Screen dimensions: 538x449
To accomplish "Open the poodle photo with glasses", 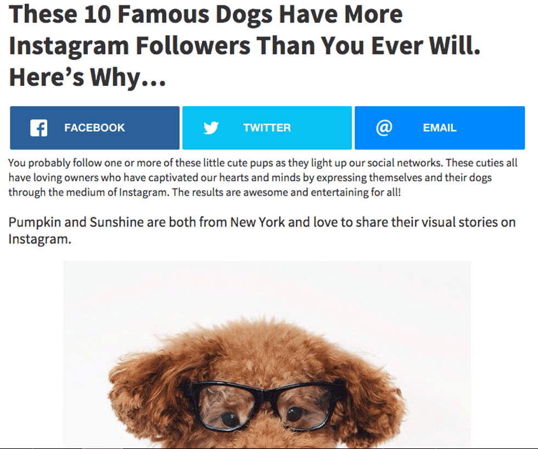I will click(267, 354).
